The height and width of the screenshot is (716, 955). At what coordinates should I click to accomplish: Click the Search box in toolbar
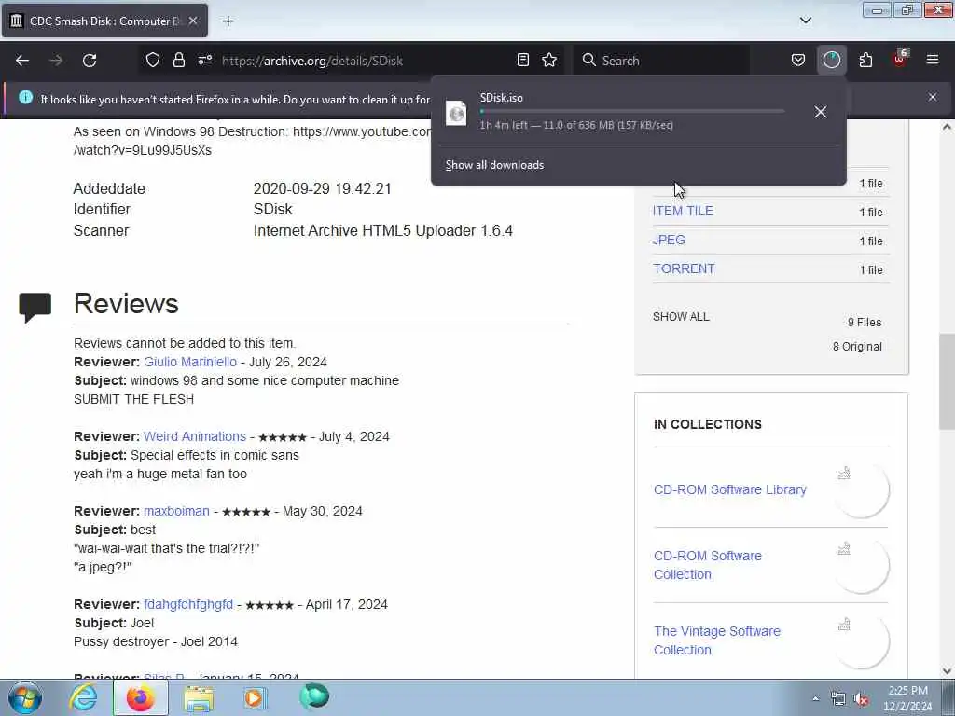coord(661,61)
